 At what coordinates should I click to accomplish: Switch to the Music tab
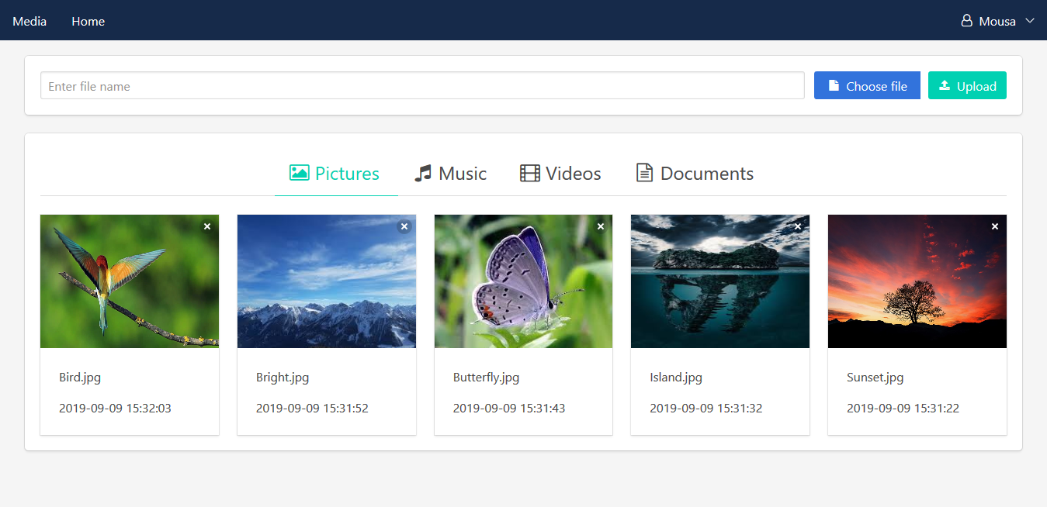(x=451, y=174)
